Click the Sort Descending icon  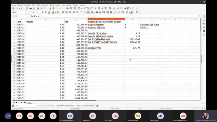coord(92,8)
